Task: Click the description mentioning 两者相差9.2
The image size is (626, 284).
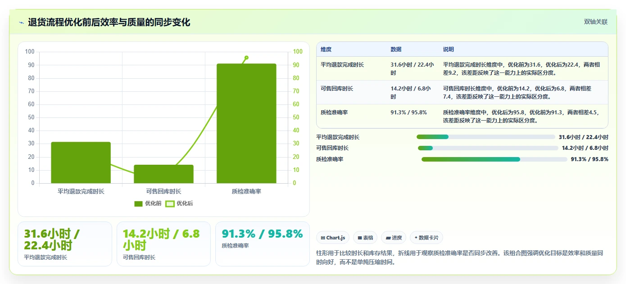Action: point(522,68)
